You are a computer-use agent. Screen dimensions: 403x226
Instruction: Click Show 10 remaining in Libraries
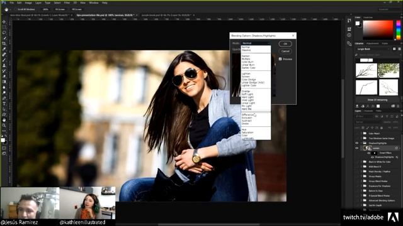[x=377, y=100]
